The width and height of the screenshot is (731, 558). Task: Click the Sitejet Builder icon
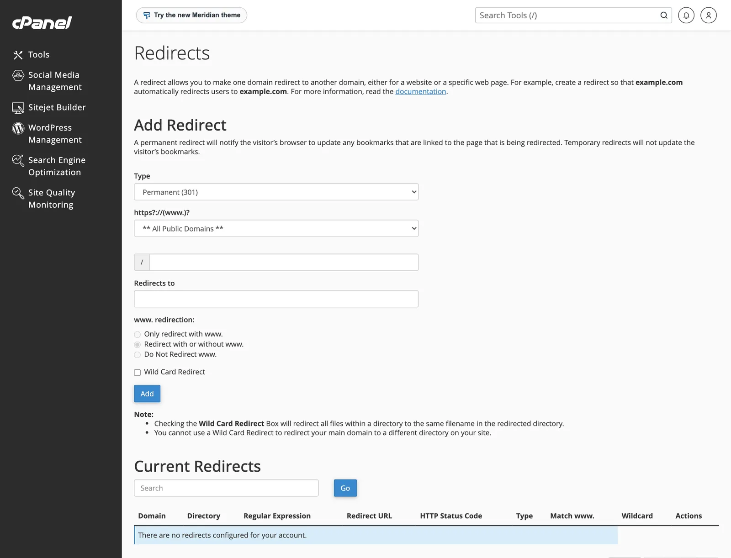click(x=18, y=108)
